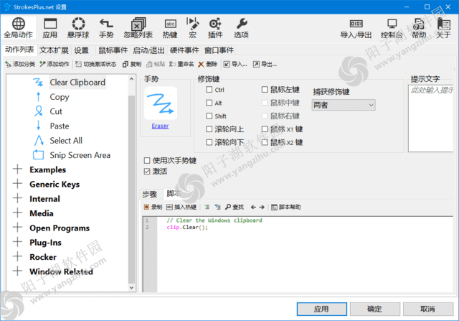Viewport: 459px width, 321px height.
Task: Open the 热键 hotkeys section
Action: click(x=170, y=28)
